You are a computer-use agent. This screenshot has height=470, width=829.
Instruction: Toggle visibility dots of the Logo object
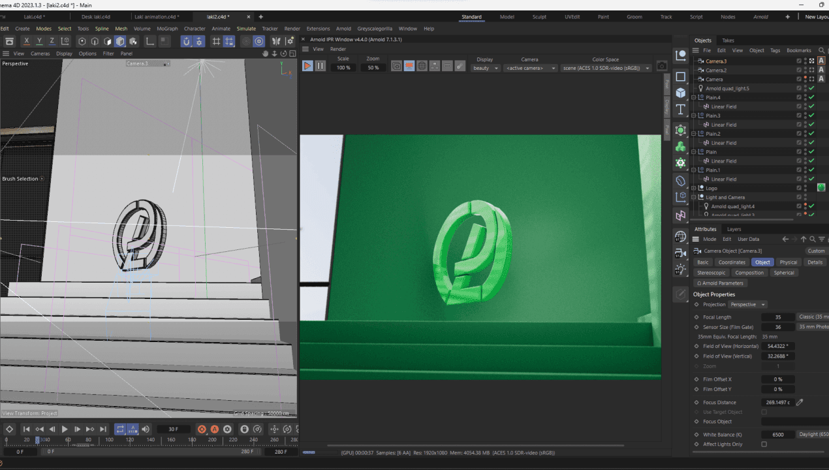click(806, 188)
